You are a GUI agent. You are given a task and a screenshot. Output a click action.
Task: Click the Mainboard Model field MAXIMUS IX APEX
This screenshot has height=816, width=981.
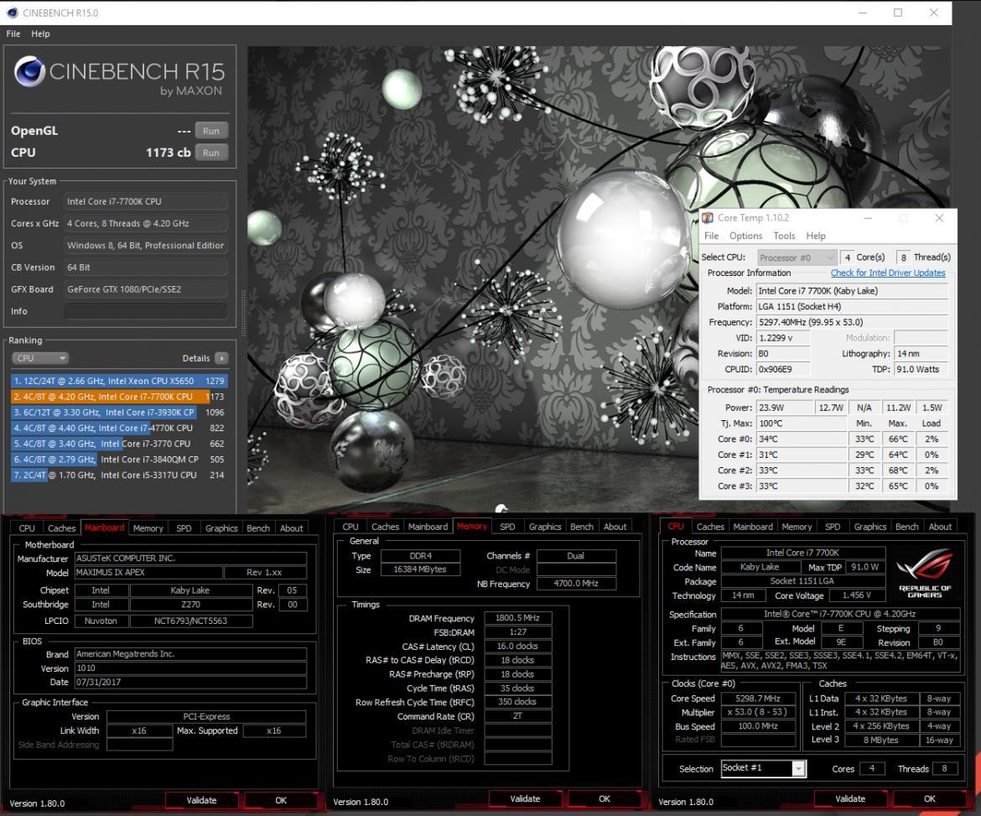(148, 573)
